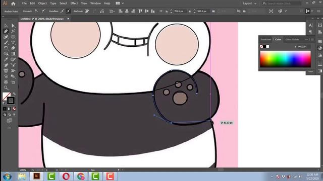Cut path at selected anchor points
The width and height of the screenshot is (323, 181).
coord(102,11)
